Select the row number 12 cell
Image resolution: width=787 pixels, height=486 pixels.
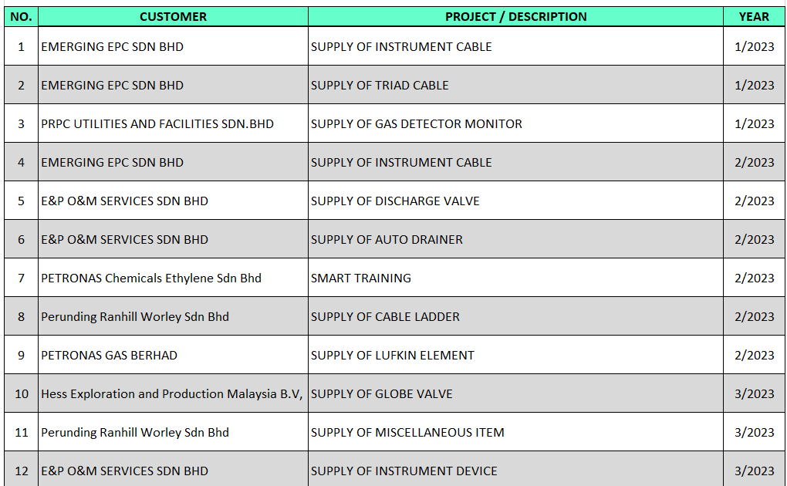(21, 471)
